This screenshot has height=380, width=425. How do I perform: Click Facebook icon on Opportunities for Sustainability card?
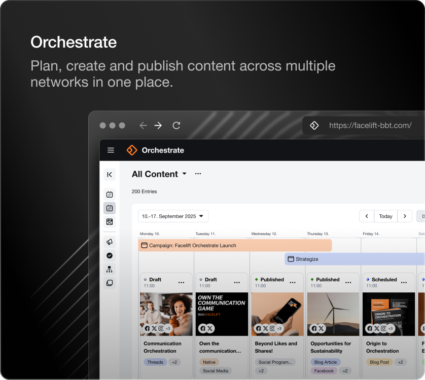pyautogui.click(x=314, y=328)
